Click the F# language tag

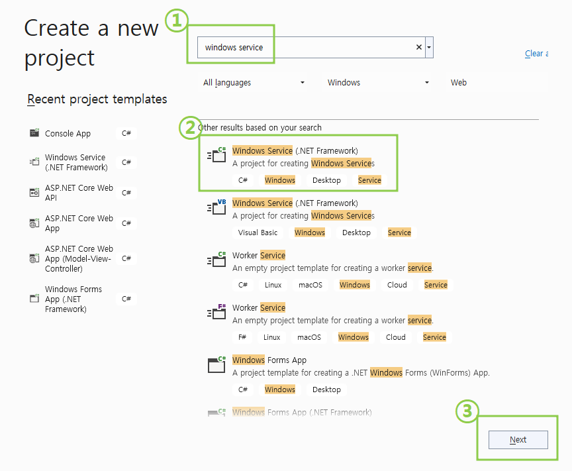pos(242,337)
